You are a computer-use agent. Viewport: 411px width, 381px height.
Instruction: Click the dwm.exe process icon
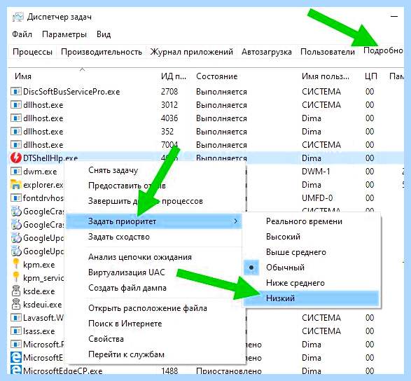[x=15, y=172]
